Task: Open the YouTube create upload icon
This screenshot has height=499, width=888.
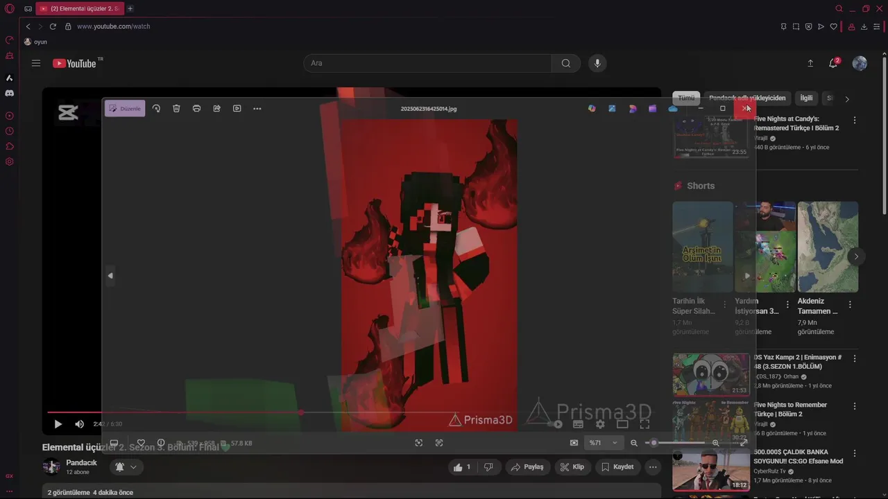Action: tap(810, 63)
